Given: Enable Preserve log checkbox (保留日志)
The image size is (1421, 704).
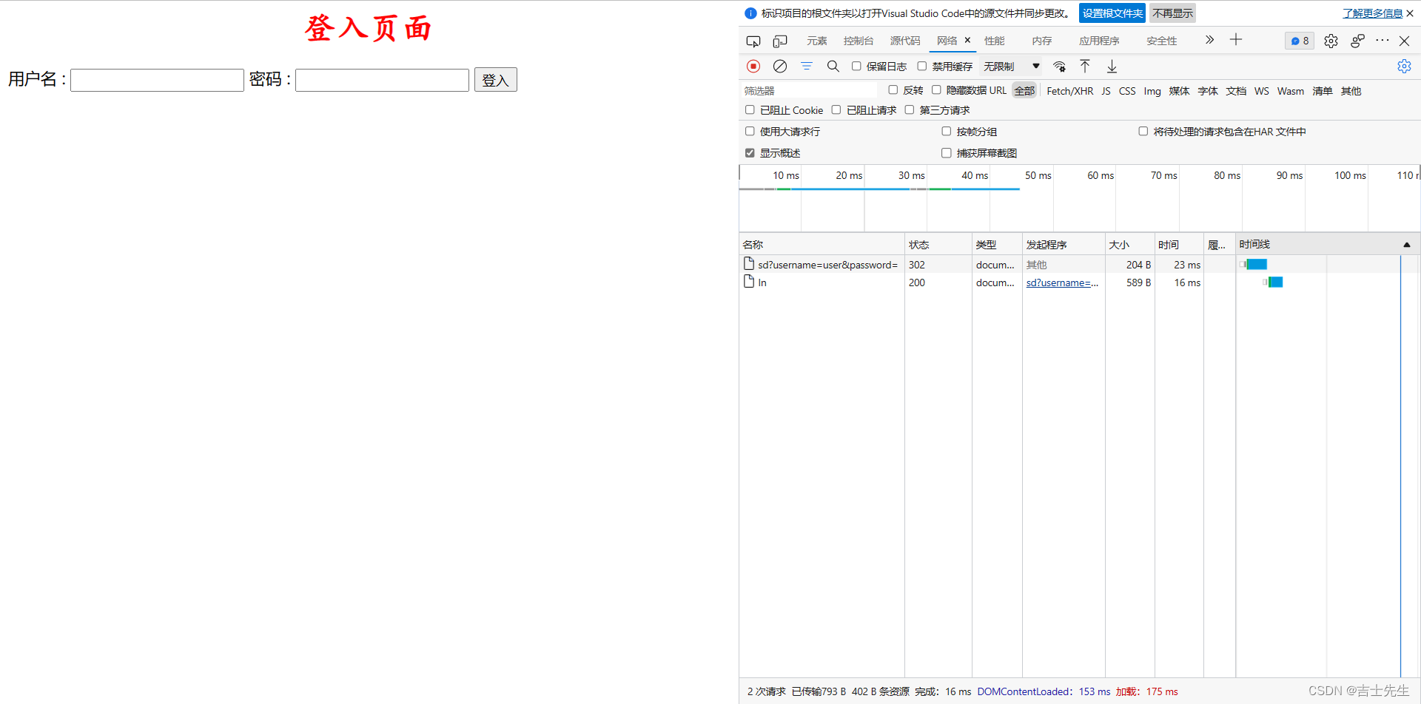Looking at the screenshot, I should [856, 67].
